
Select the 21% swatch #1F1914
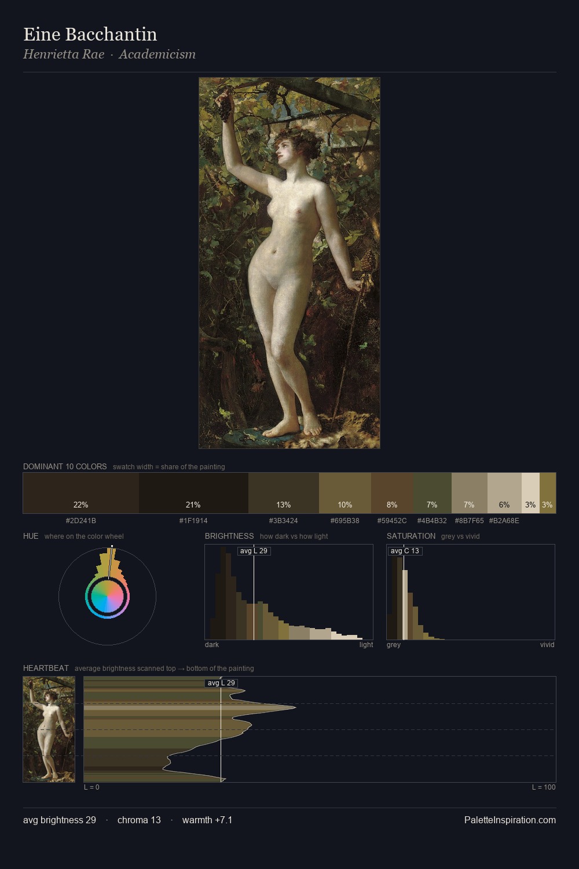[x=193, y=493]
